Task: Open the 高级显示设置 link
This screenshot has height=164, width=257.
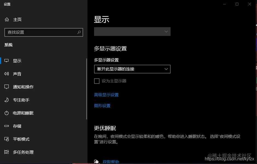Action: pyautogui.click(x=106, y=95)
